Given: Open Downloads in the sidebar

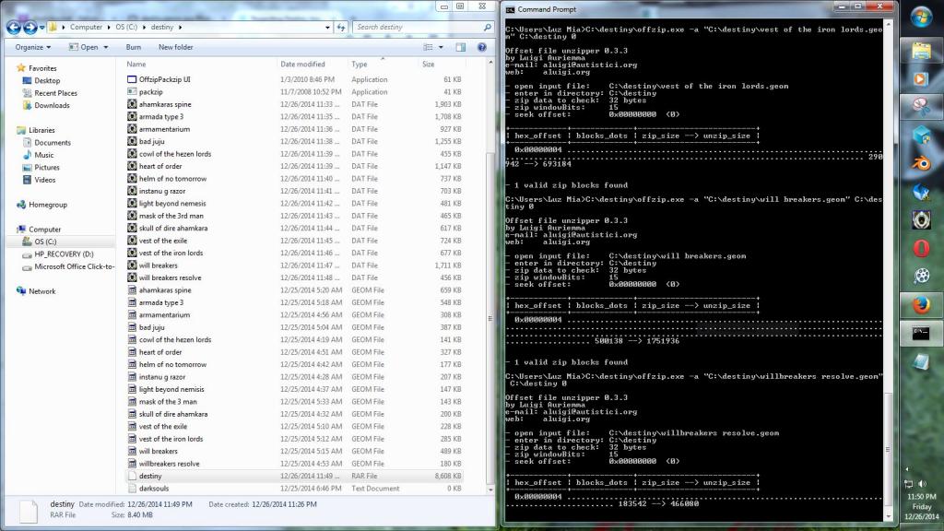Looking at the screenshot, I should tap(52, 105).
